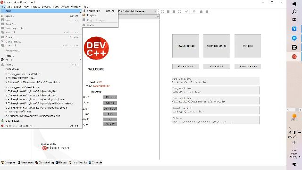
Task: Open the first recent Project1.dev entry
Action: 216,81
